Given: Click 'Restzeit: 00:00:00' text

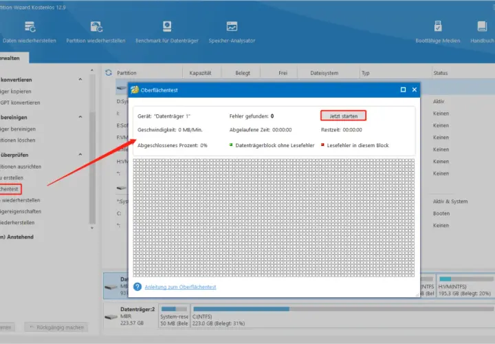Looking at the screenshot, I should point(341,129).
